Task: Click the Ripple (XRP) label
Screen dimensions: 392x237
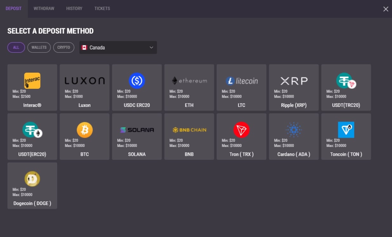Action: coord(294,105)
